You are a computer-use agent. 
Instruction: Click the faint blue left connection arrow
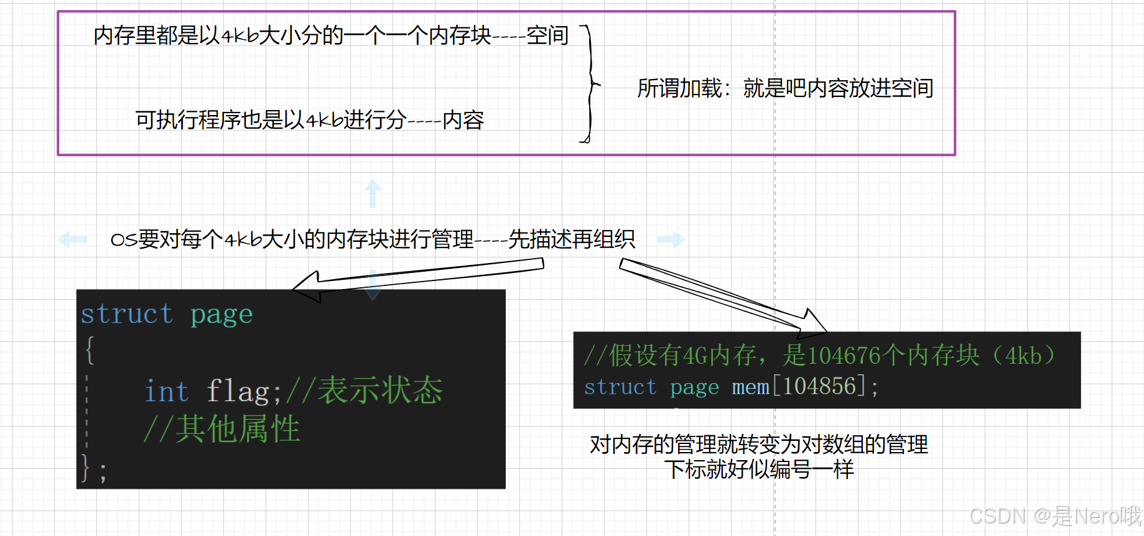coord(73,239)
